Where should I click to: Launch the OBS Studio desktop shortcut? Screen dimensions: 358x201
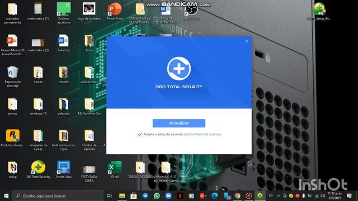tap(191, 12)
